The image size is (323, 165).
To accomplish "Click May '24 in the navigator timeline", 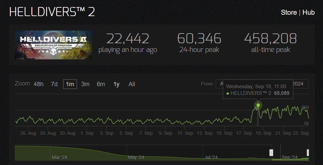I will coord(136,158).
